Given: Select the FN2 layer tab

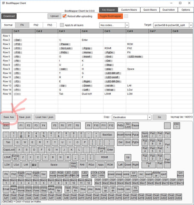Looking at the screenshot, I should [x=36, y=25].
